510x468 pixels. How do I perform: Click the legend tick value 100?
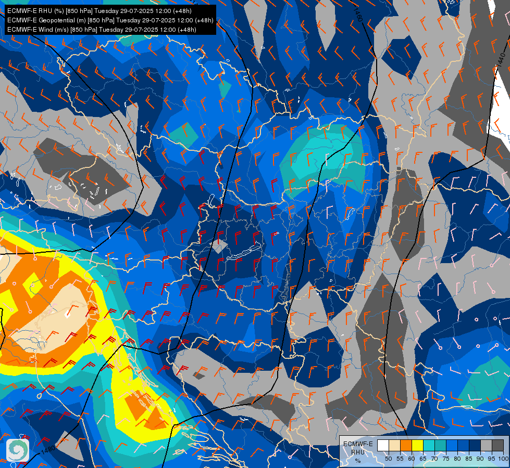(x=504, y=459)
